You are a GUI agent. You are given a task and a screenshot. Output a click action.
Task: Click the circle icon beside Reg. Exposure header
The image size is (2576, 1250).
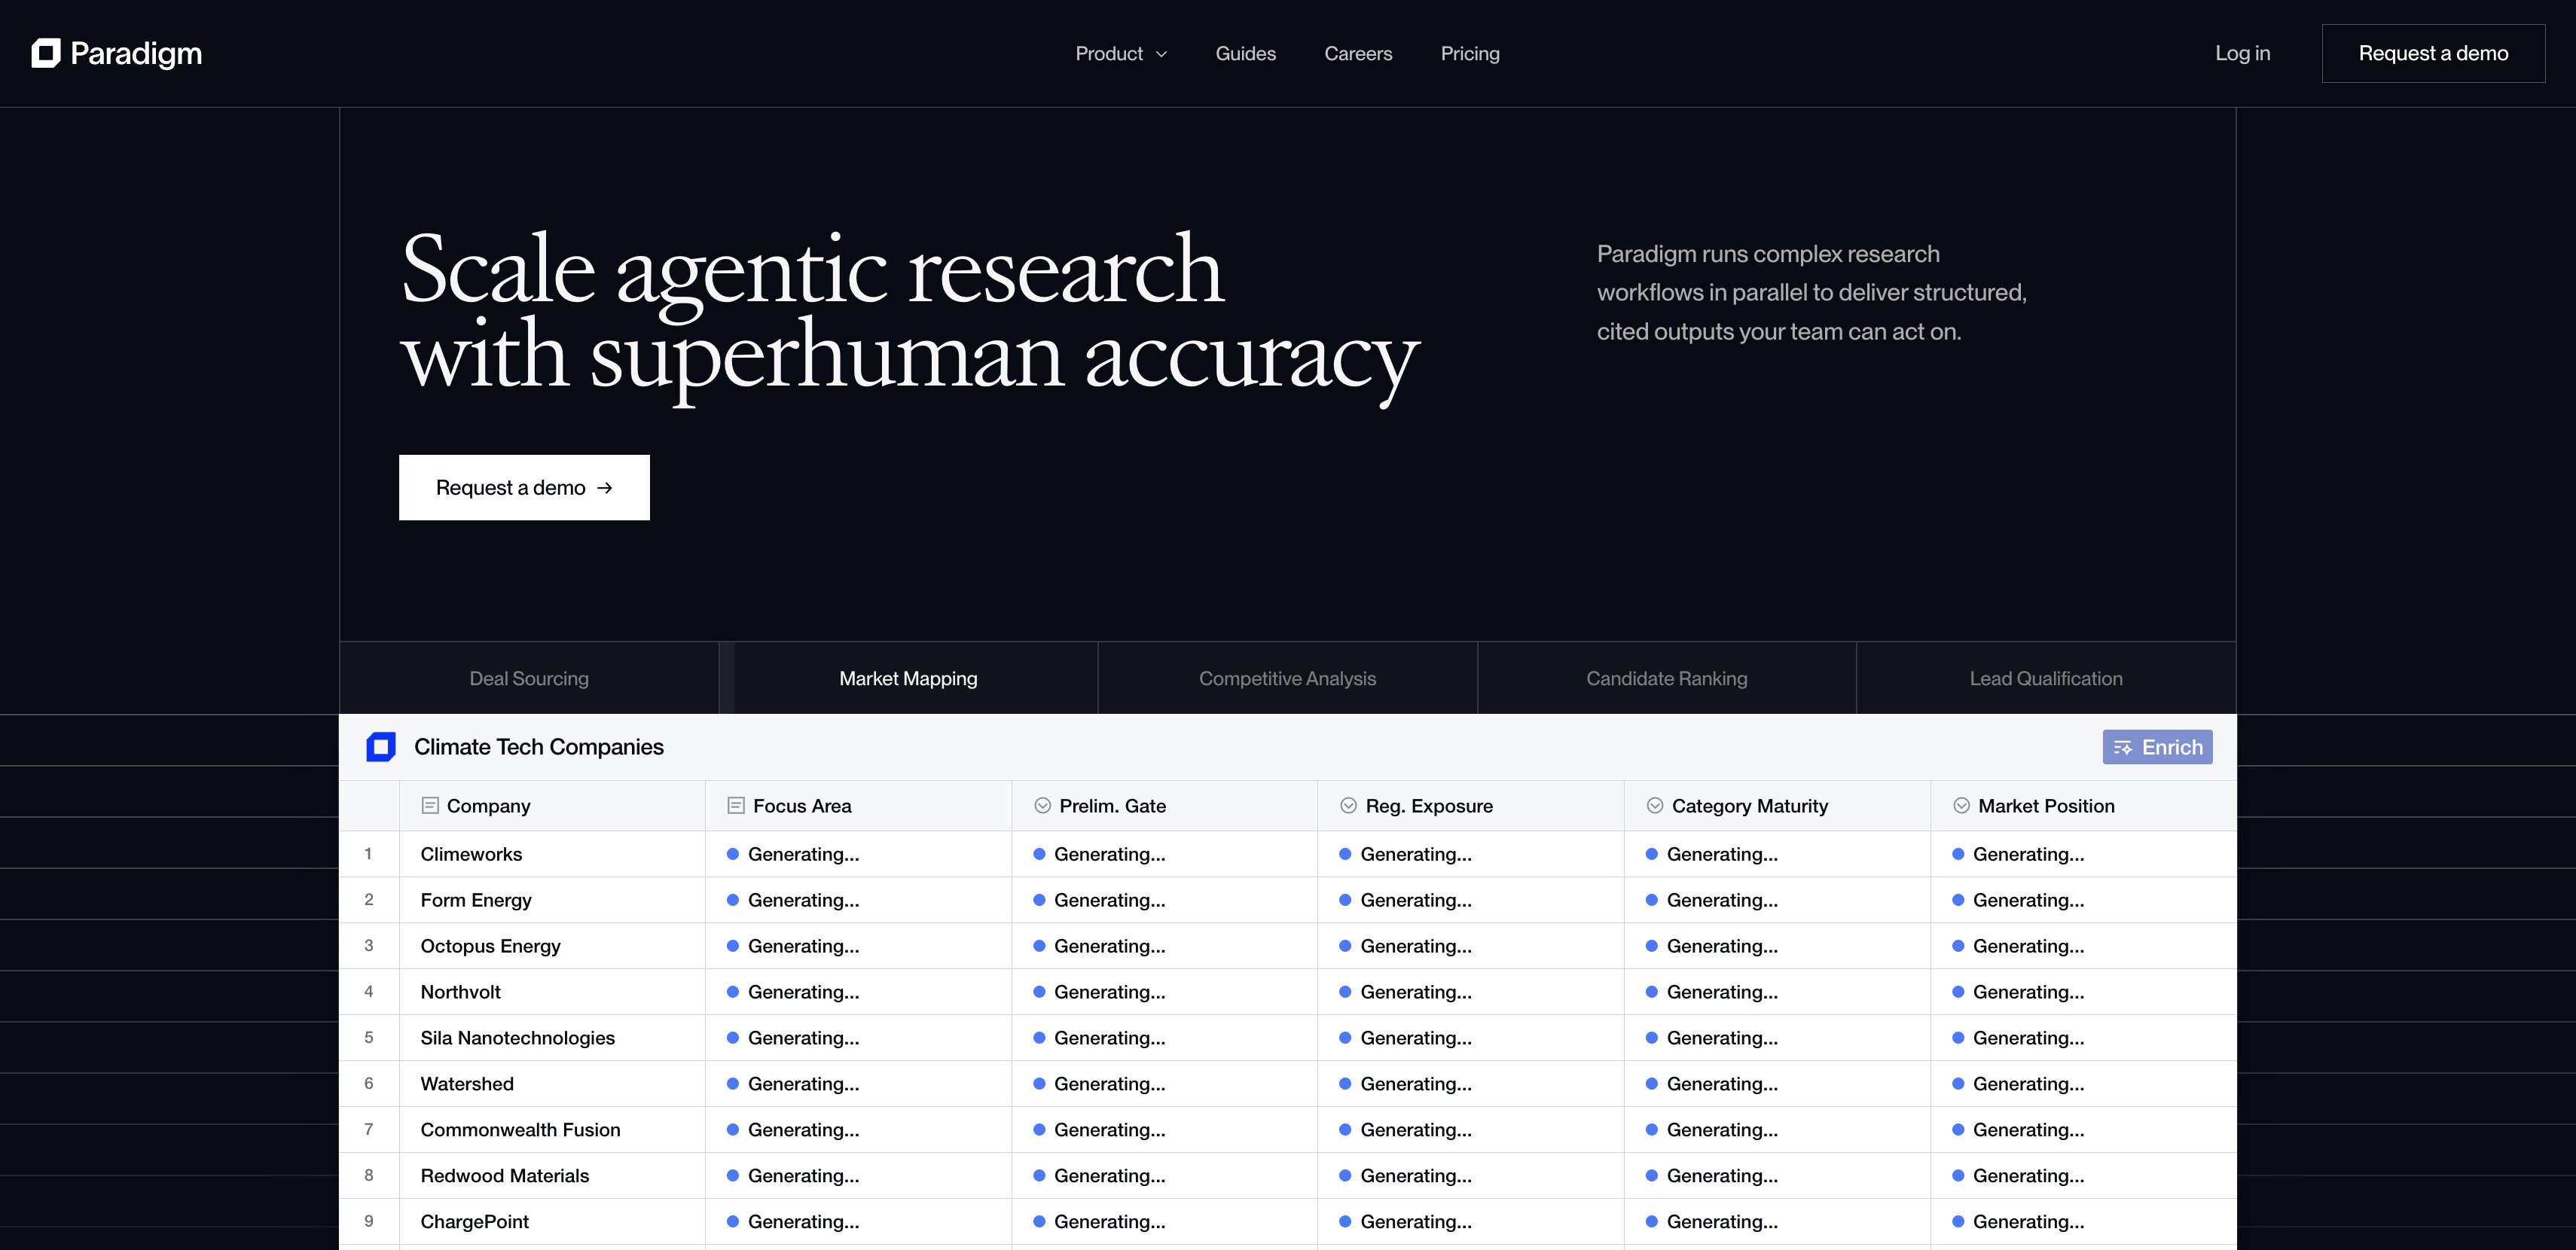[1348, 806]
